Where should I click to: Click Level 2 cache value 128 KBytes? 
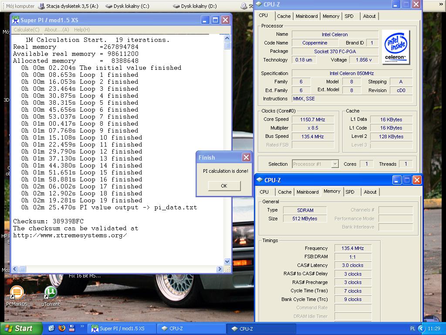tap(391, 137)
